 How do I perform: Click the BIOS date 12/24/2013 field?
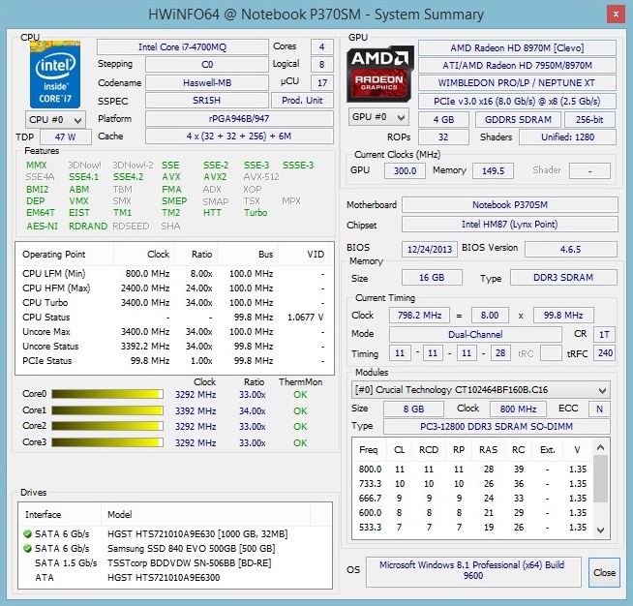430,249
